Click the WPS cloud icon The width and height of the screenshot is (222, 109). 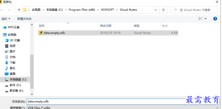coord(5,27)
